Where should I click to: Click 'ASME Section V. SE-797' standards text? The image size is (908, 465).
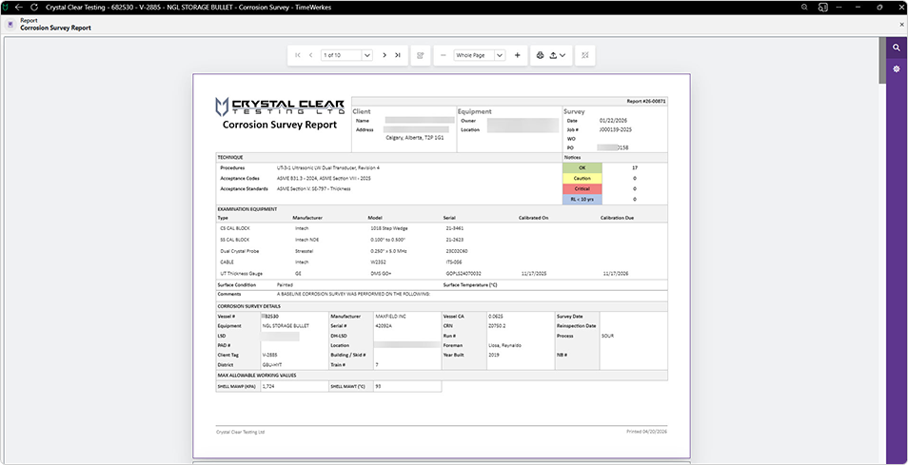pos(313,188)
